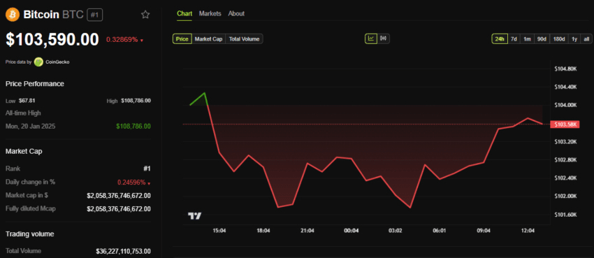Show all-time chart range

[586, 38]
